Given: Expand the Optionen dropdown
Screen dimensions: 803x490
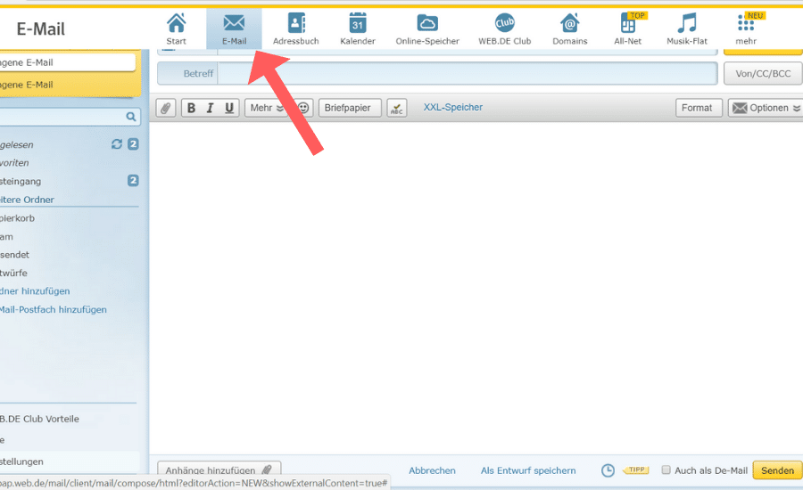Looking at the screenshot, I should coord(766,108).
